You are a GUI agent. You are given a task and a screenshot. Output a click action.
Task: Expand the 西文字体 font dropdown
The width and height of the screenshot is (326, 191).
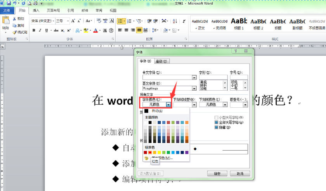point(194,88)
